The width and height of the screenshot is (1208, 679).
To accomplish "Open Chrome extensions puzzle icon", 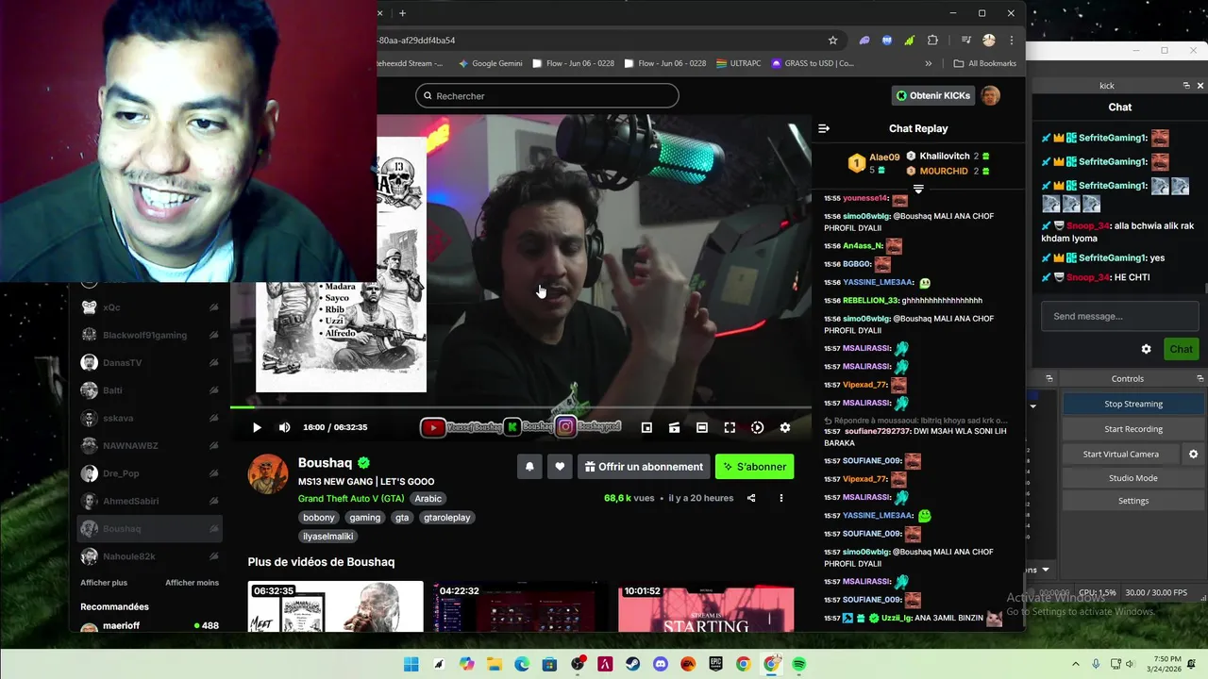I will click(x=932, y=41).
